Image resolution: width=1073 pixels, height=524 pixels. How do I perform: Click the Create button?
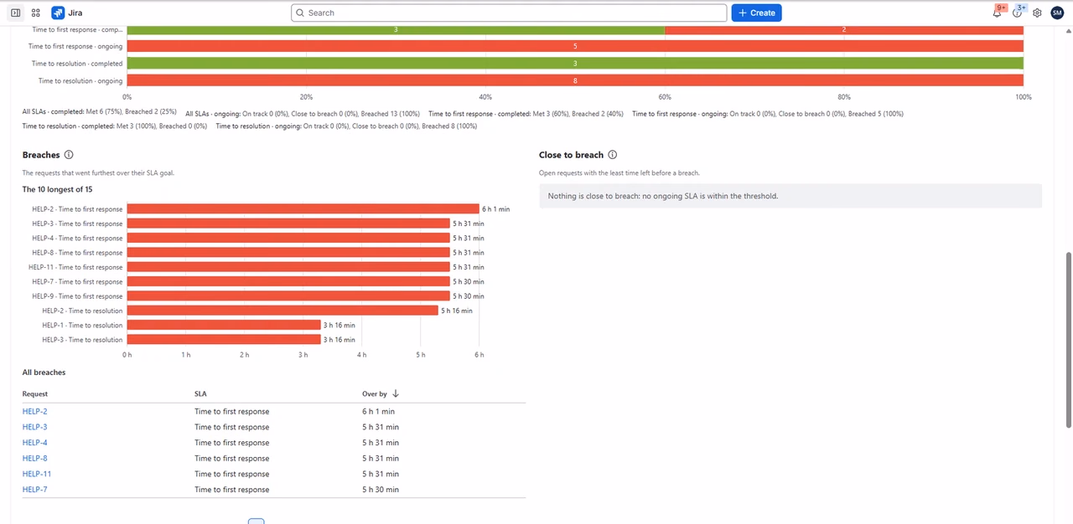coord(756,13)
